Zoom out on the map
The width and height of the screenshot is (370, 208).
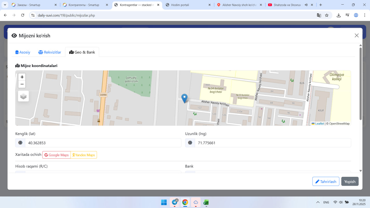tap(22, 84)
